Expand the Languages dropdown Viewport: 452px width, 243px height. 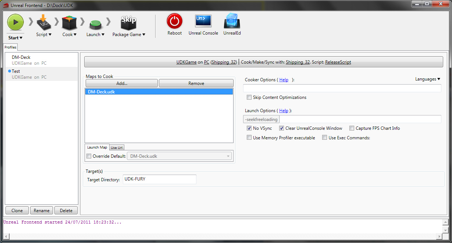tap(427, 79)
